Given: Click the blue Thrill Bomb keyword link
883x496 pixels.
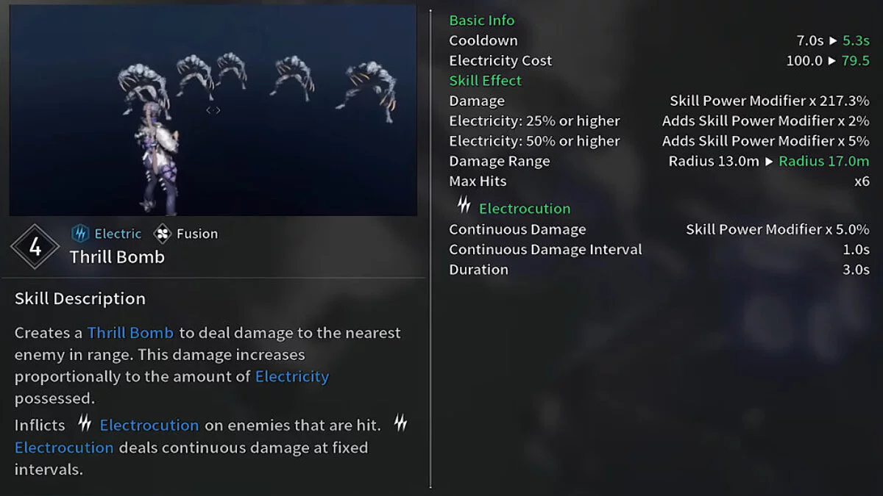Looking at the screenshot, I should pyautogui.click(x=130, y=333).
